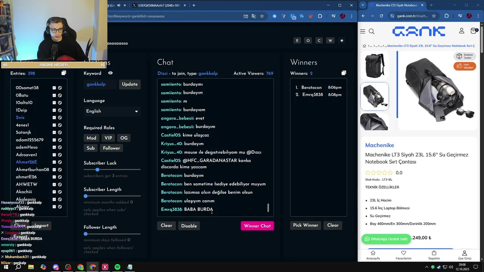
Task: Open Chrome menu in the Gank browser window
Action: [x=478, y=16]
